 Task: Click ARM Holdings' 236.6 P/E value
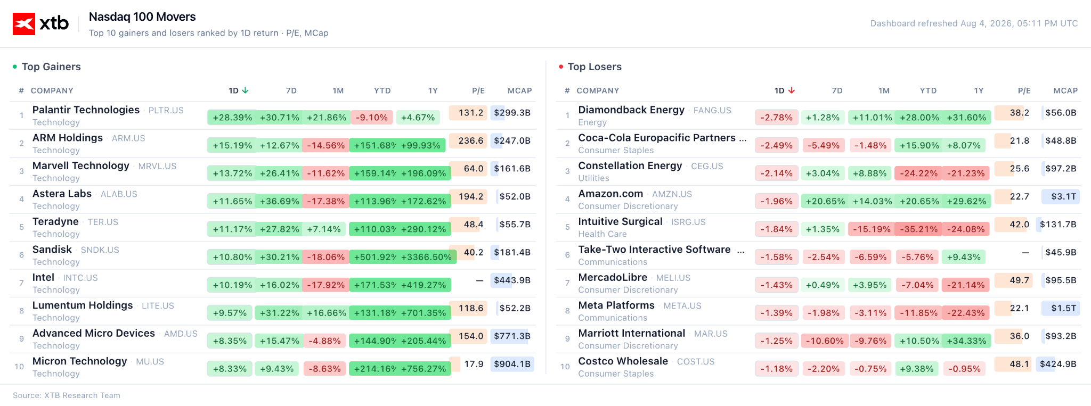pos(468,140)
